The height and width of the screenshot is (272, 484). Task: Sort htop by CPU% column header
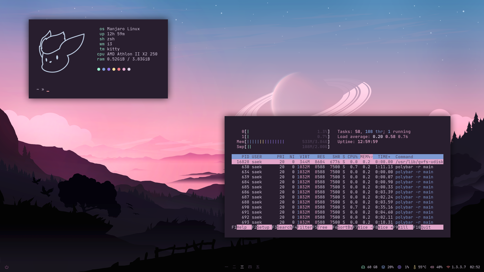tap(352, 157)
